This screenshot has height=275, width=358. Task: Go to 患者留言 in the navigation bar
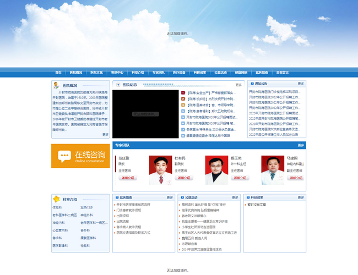pyautogui.click(x=283, y=73)
